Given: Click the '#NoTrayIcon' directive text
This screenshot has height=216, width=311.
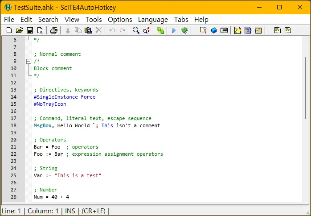Looking at the screenshot, I should click(x=50, y=104).
